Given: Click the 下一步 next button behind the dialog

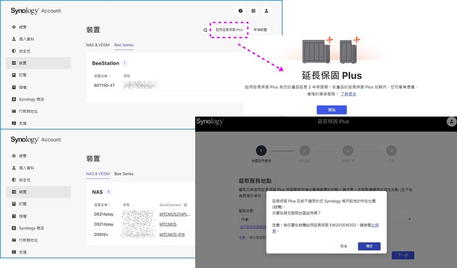Looking at the screenshot, I should click(x=403, y=255).
